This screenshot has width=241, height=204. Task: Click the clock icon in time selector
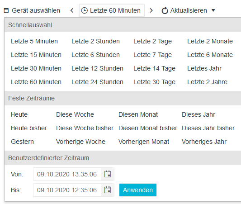pyautogui.click(x=85, y=10)
